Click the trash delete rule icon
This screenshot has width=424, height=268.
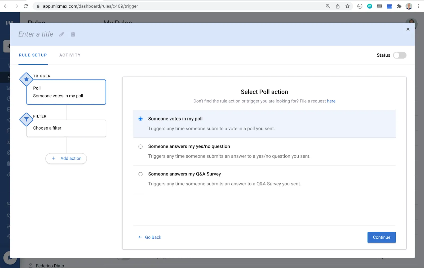[x=73, y=34]
